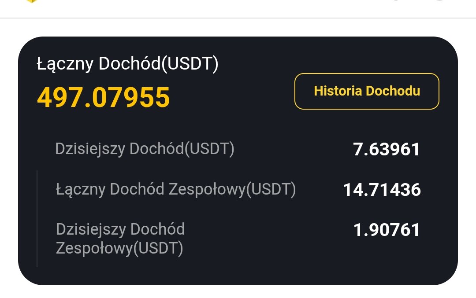This screenshot has height=298, width=476.
Task: Open the Historia Dochodu button
Action: tap(367, 91)
